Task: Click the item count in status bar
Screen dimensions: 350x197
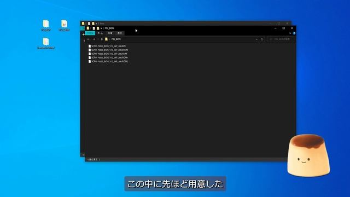Action: tap(93, 159)
